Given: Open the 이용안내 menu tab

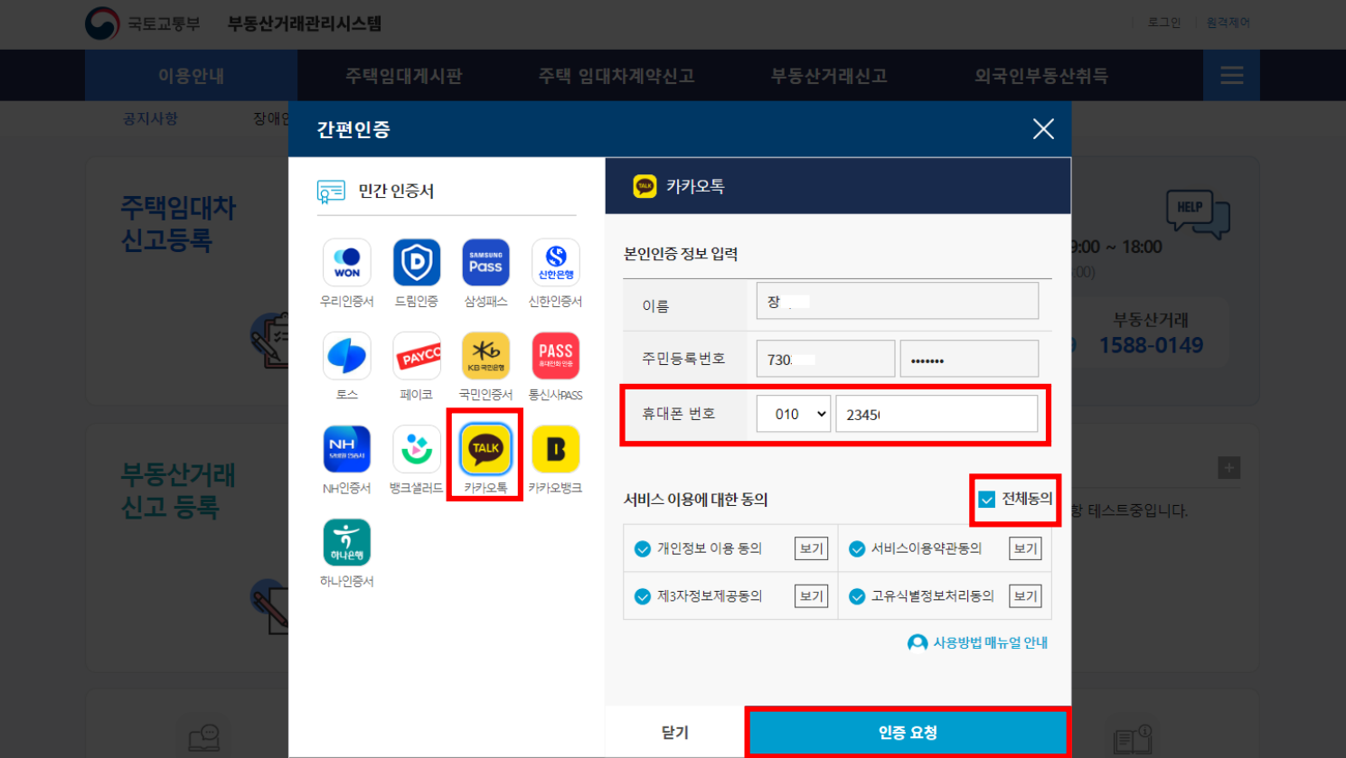Looking at the screenshot, I should click(x=192, y=75).
